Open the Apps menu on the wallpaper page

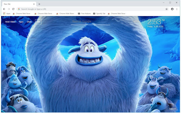[21, 22]
